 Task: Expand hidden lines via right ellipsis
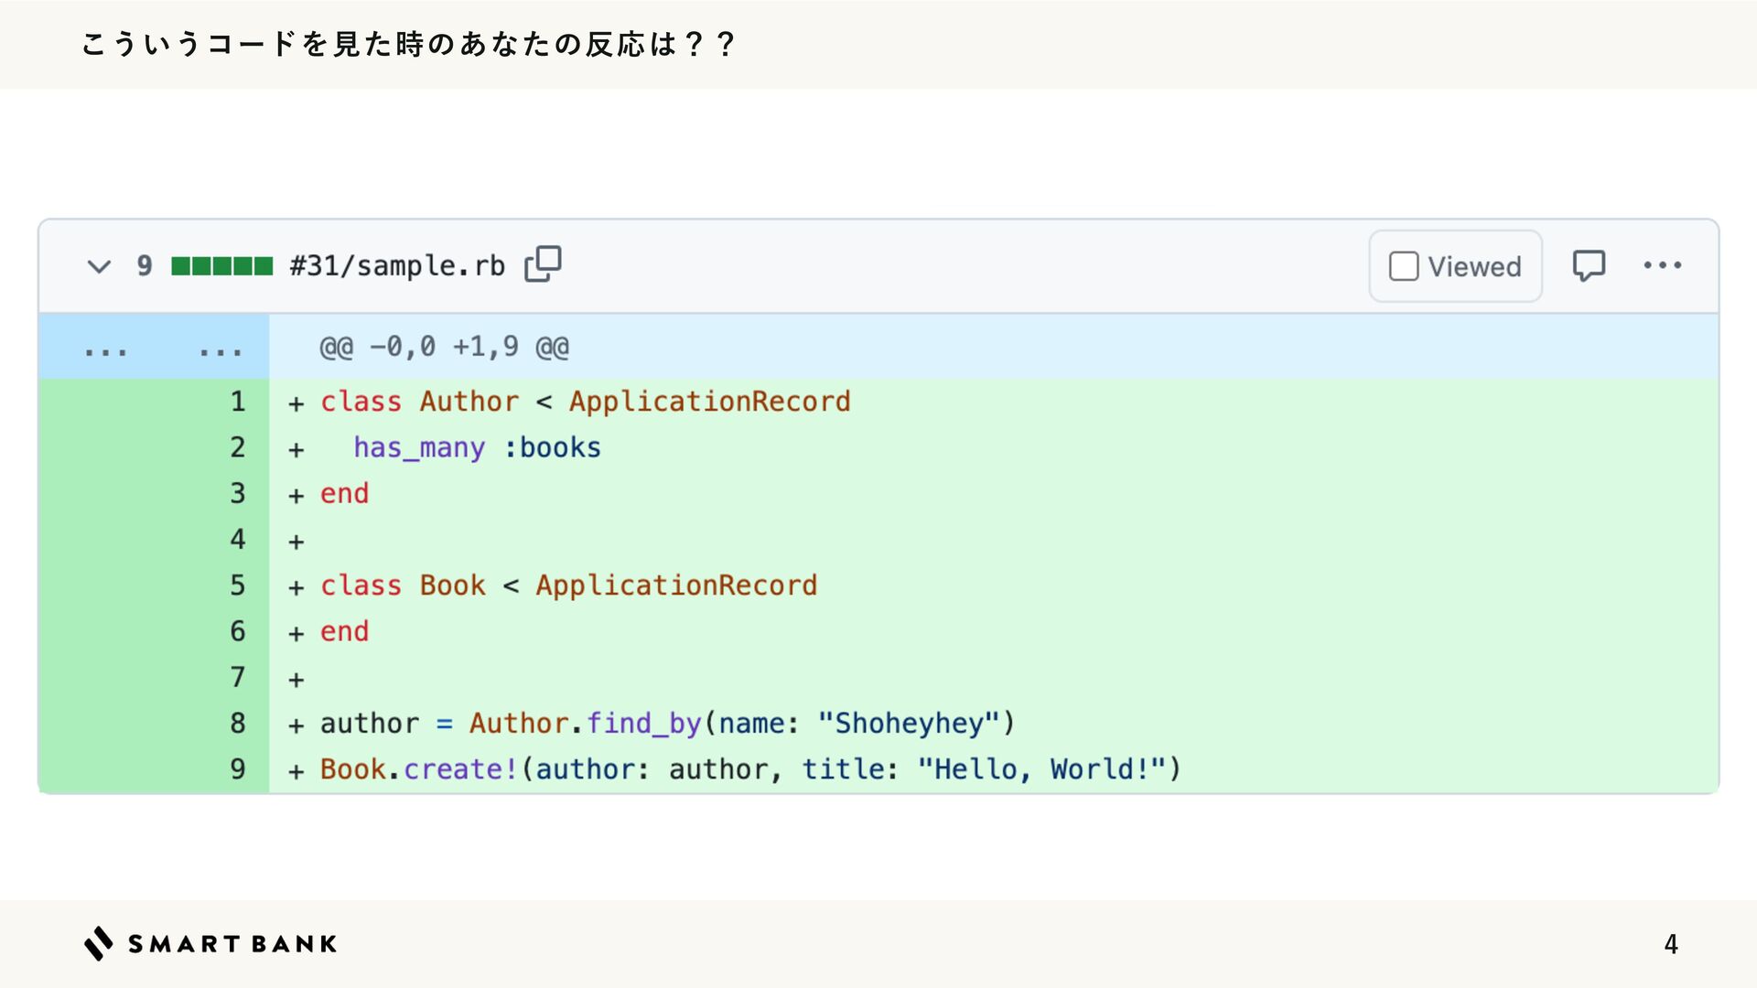[x=221, y=348]
